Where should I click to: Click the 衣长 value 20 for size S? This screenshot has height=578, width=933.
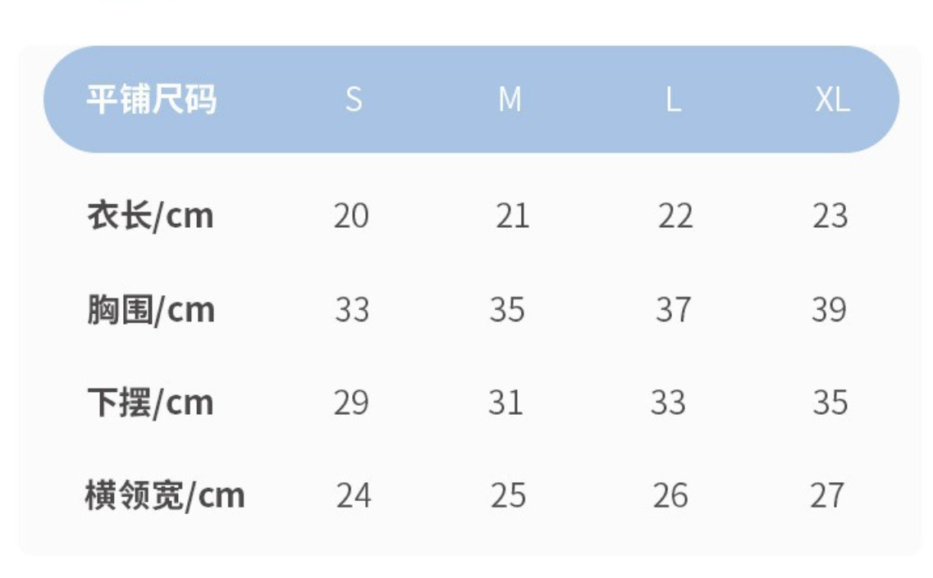(x=351, y=216)
